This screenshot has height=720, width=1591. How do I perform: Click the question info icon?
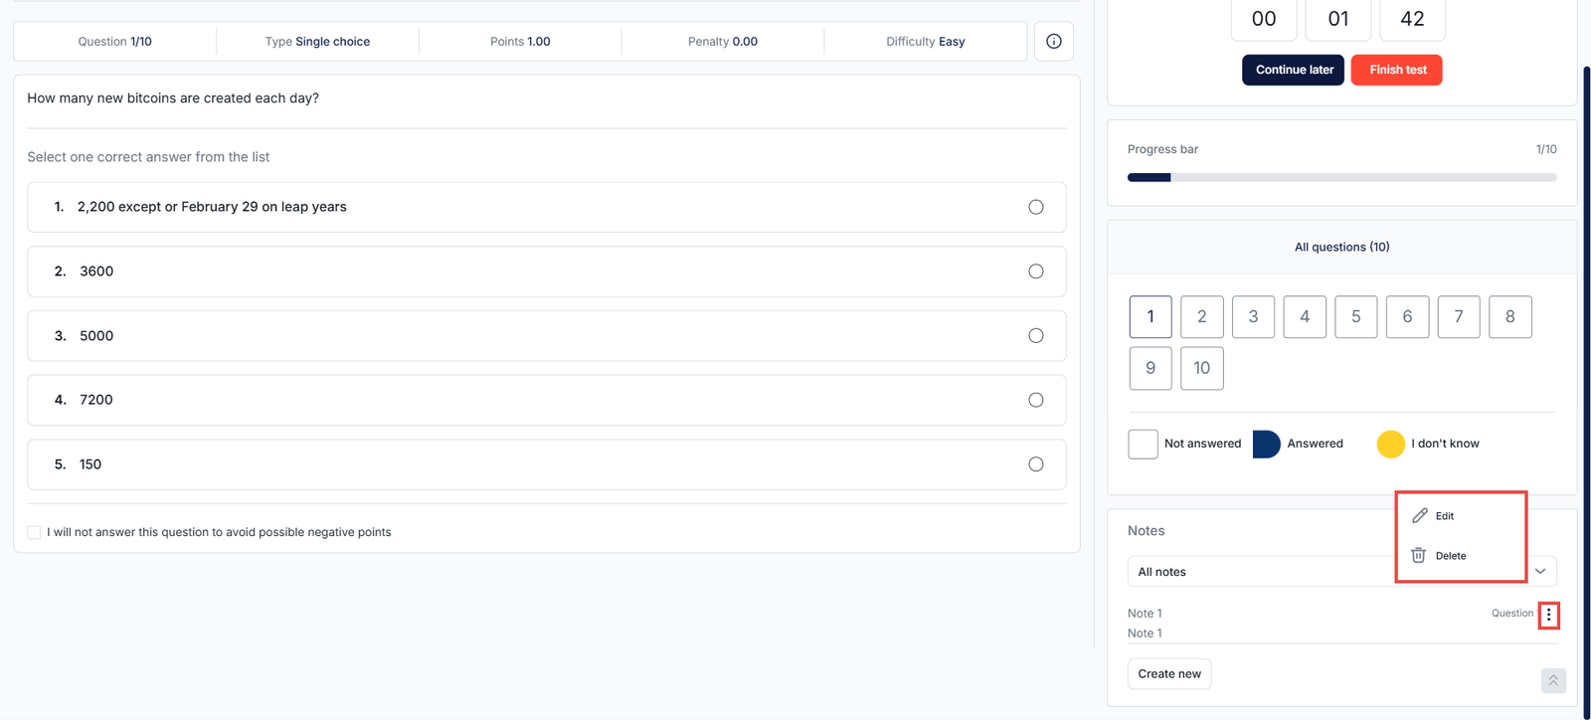[x=1053, y=42]
